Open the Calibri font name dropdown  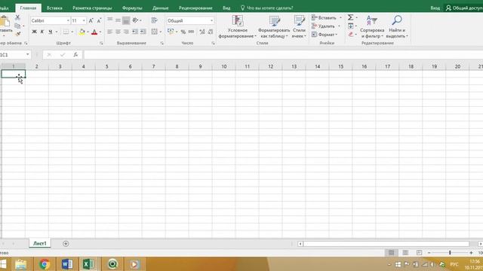click(x=68, y=20)
